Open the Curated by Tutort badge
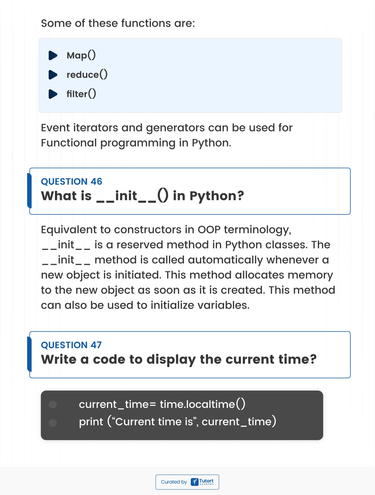The image size is (375, 495). click(187, 482)
